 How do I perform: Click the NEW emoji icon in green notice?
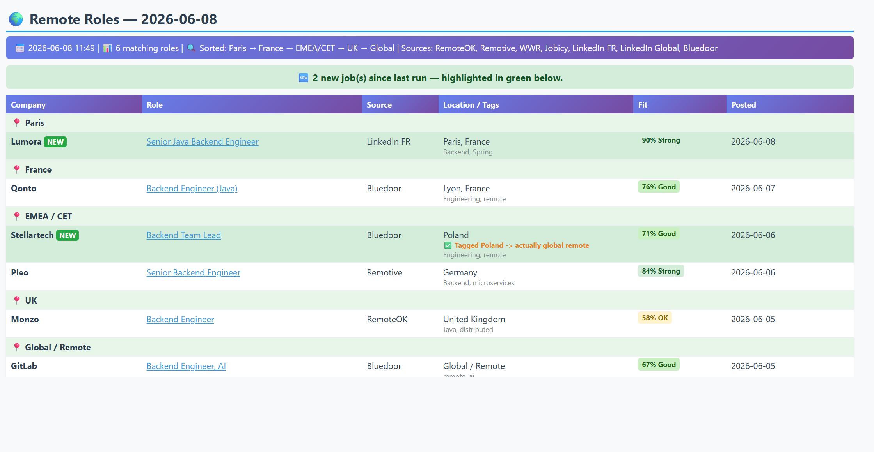[304, 78]
